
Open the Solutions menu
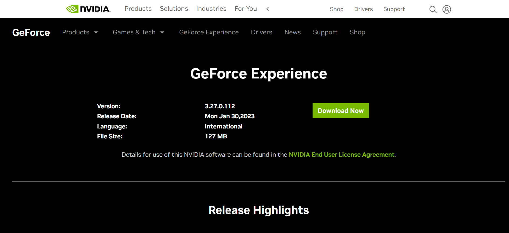174,9
